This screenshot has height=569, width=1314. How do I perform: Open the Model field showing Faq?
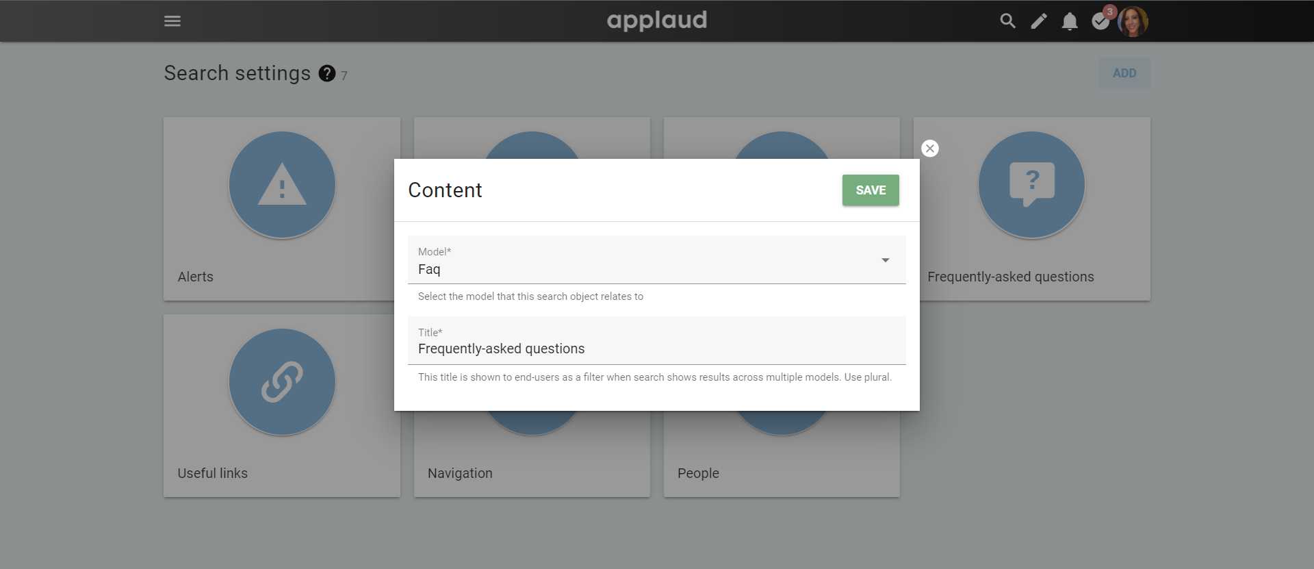pos(657,260)
